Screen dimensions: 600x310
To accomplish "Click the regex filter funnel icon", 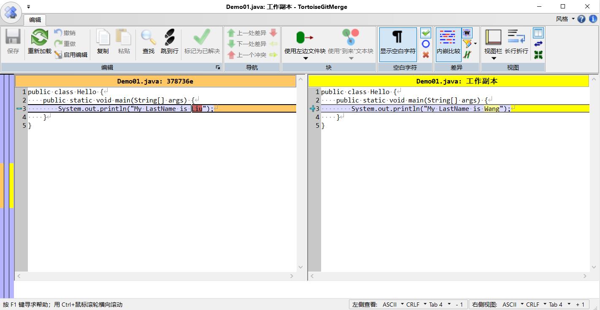I will 467,43.
